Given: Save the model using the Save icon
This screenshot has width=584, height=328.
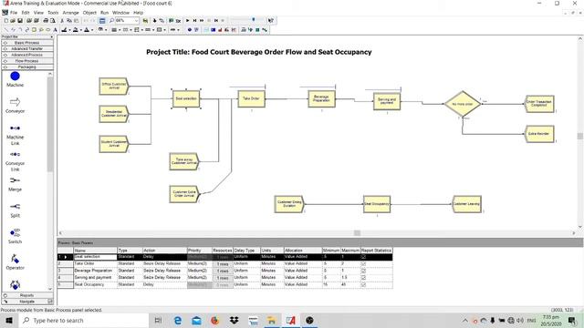Looking at the screenshot, I should tap(20, 21).
